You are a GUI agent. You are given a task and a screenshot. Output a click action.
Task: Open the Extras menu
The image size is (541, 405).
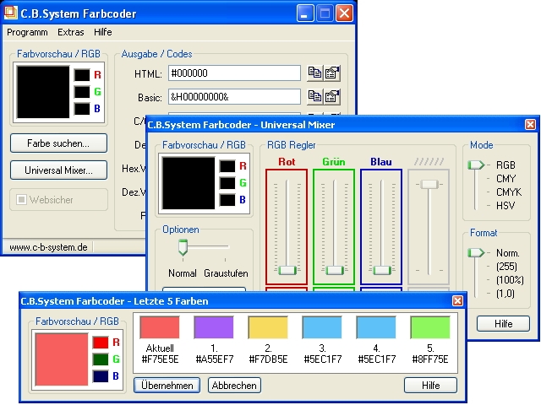[x=71, y=32]
